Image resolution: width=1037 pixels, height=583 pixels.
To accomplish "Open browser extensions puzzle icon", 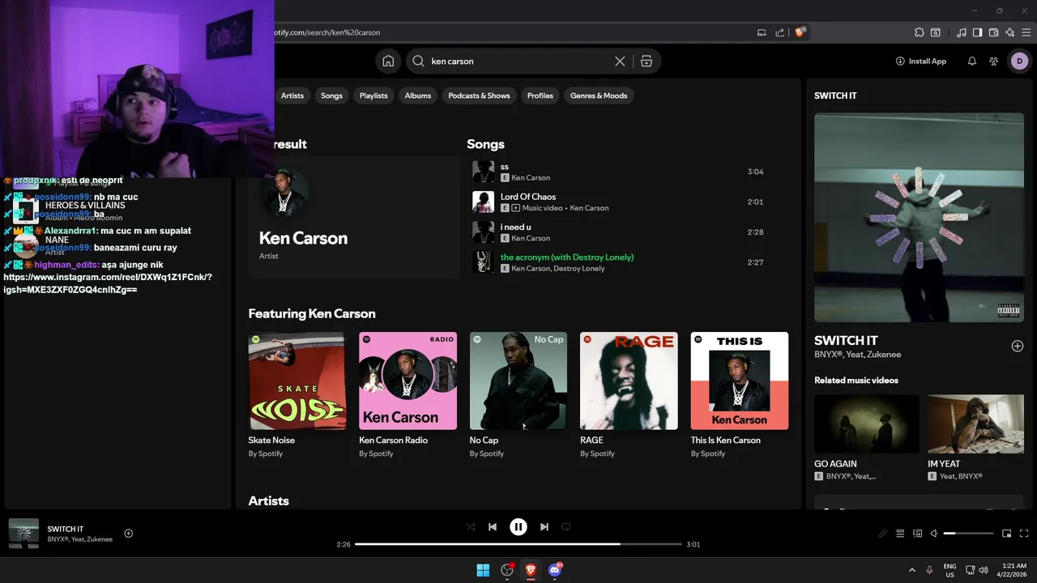I will tap(919, 32).
